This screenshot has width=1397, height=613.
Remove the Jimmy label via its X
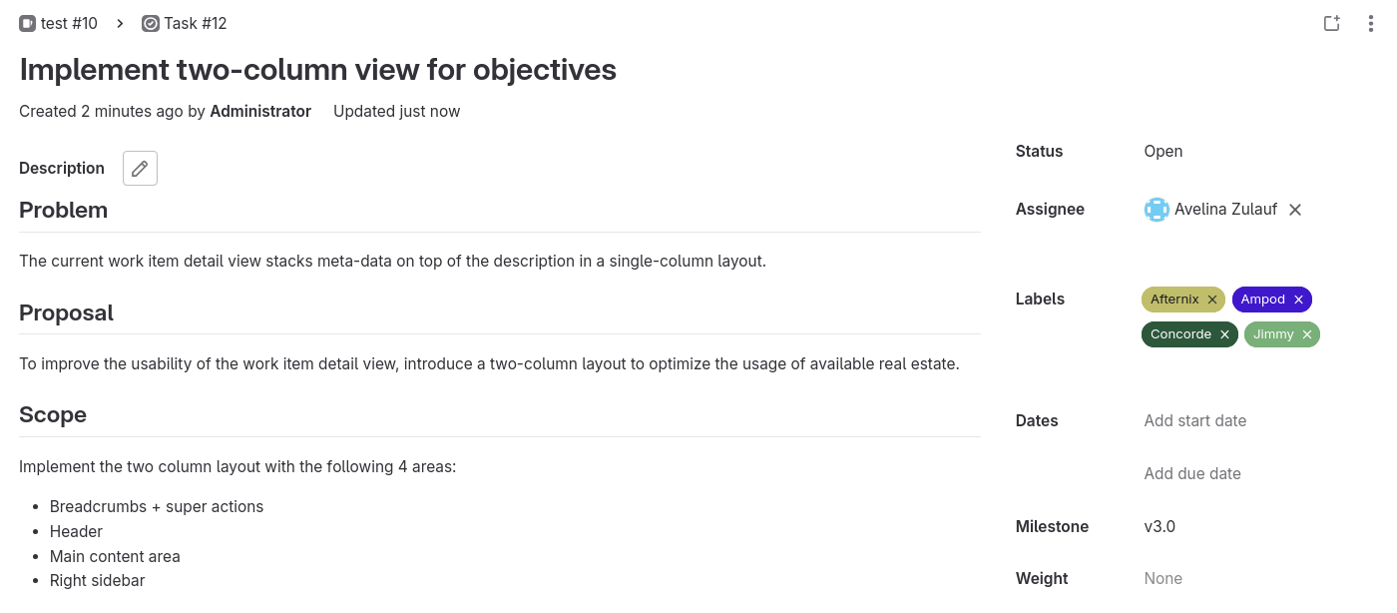[1308, 334]
